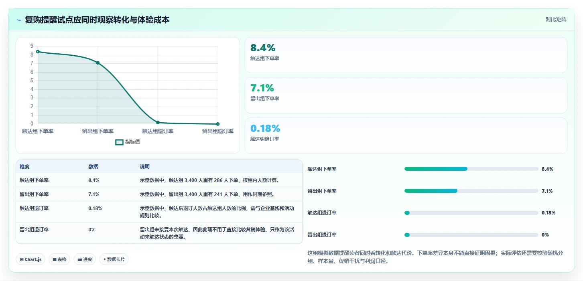
Task: Click y-axis tick label 9
Action: coord(32,46)
